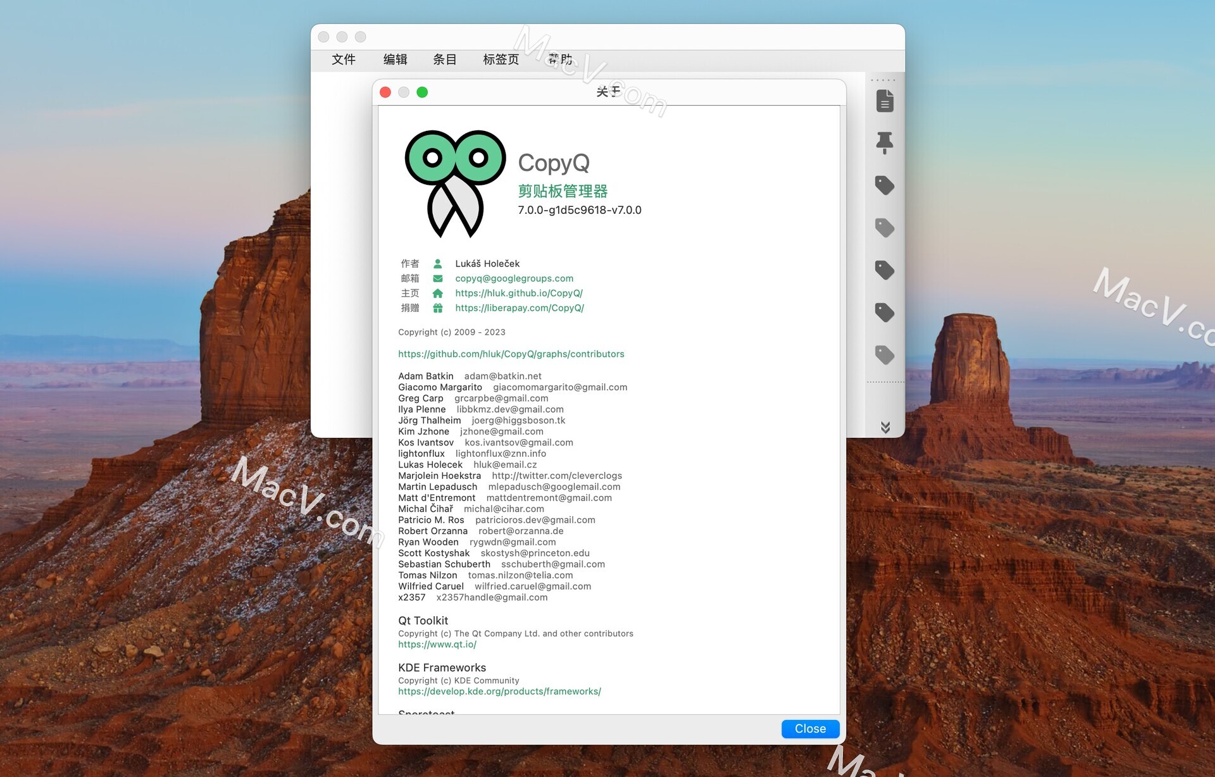
Task: Click email rygwdn@gmail.com
Action: (513, 542)
